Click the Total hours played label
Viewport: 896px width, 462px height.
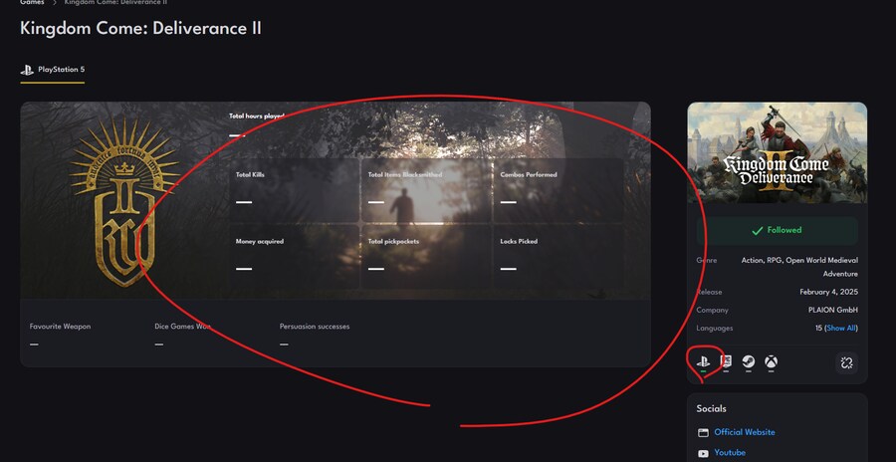[x=257, y=116]
